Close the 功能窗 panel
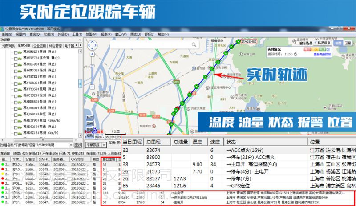The image size is (356, 206). click(80, 40)
